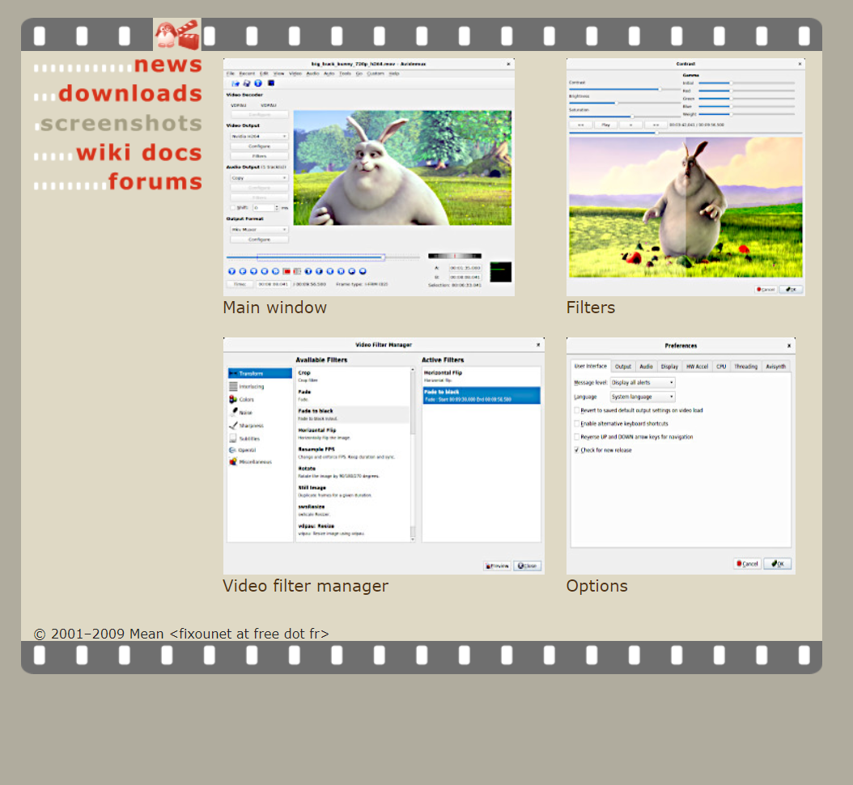This screenshot has width=853, height=785.
Task: Go to the downloads page
Action: tap(130, 94)
